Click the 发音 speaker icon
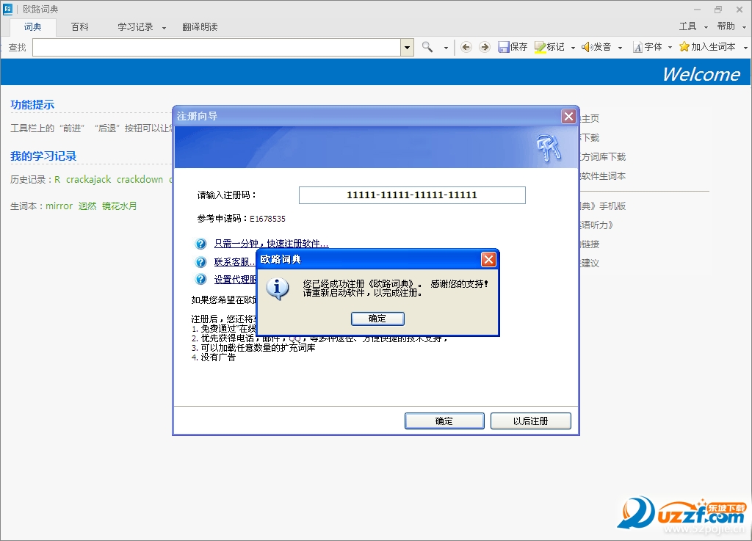Viewport: 752px width, 541px height. pos(587,47)
